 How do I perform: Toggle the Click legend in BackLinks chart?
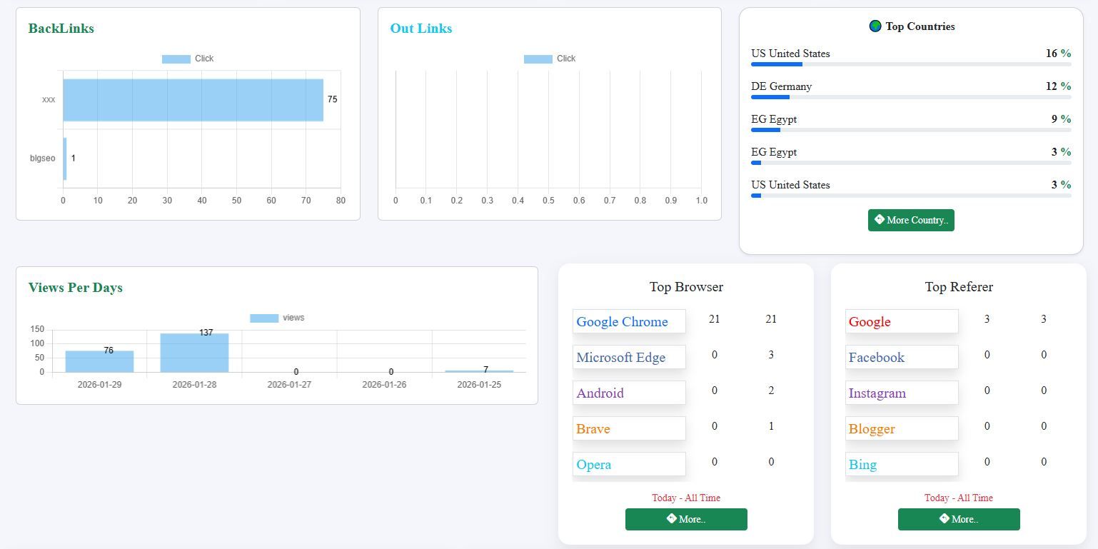tap(188, 59)
